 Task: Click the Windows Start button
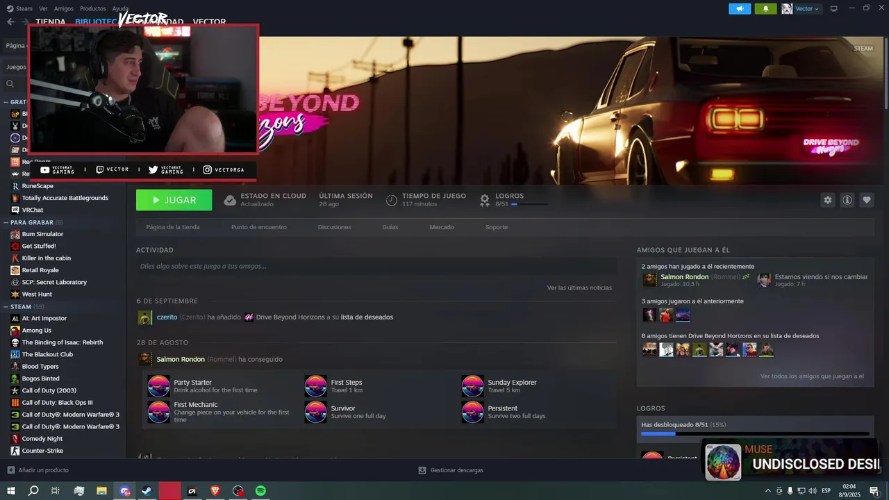[x=10, y=491]
